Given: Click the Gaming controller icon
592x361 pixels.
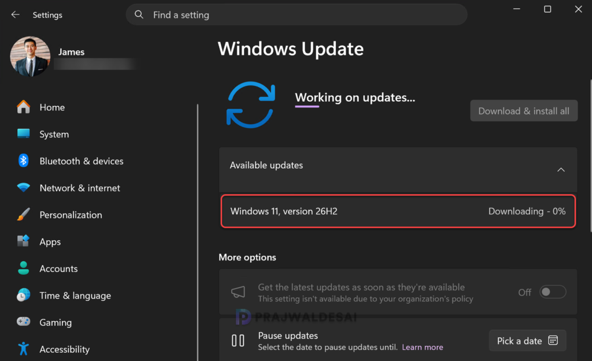Looking at the screenshot, I should pyautogui.click(x=23, y=322).
